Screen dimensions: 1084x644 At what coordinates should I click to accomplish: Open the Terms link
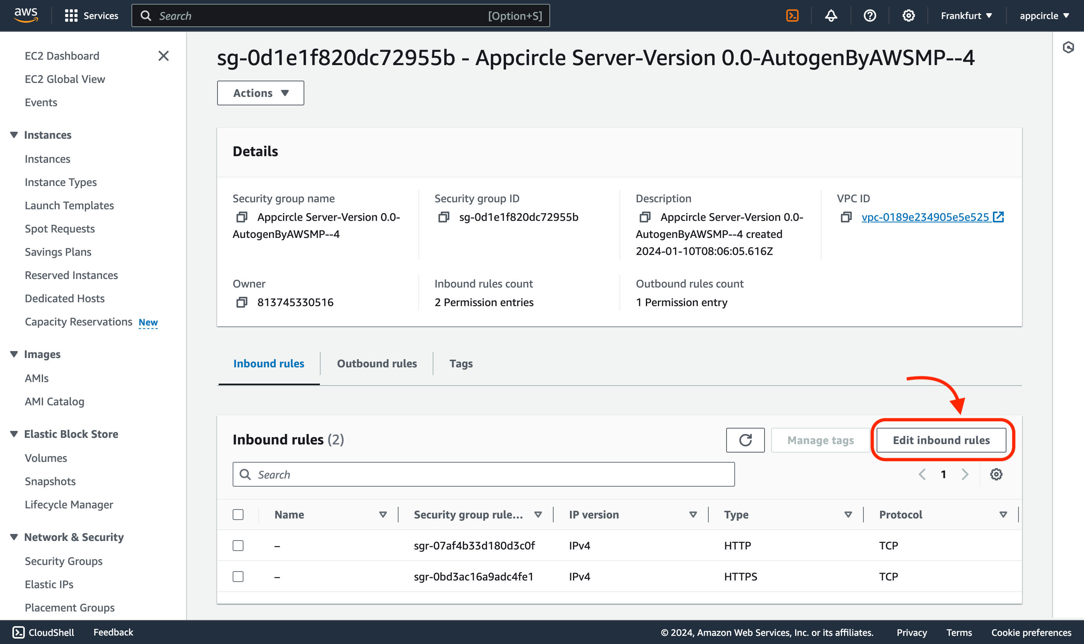(959, 632)
